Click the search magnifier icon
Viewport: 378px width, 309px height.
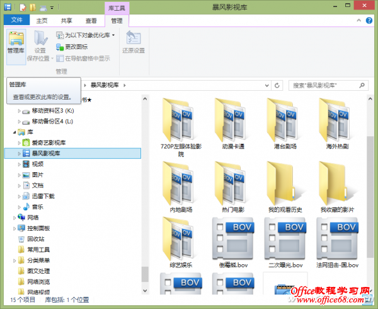(x=362, y=85)
